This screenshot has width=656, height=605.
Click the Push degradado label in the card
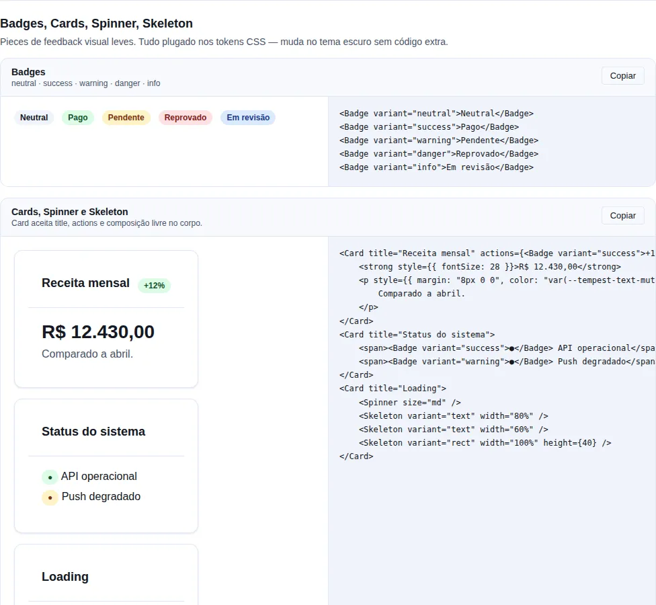point(101,496)
